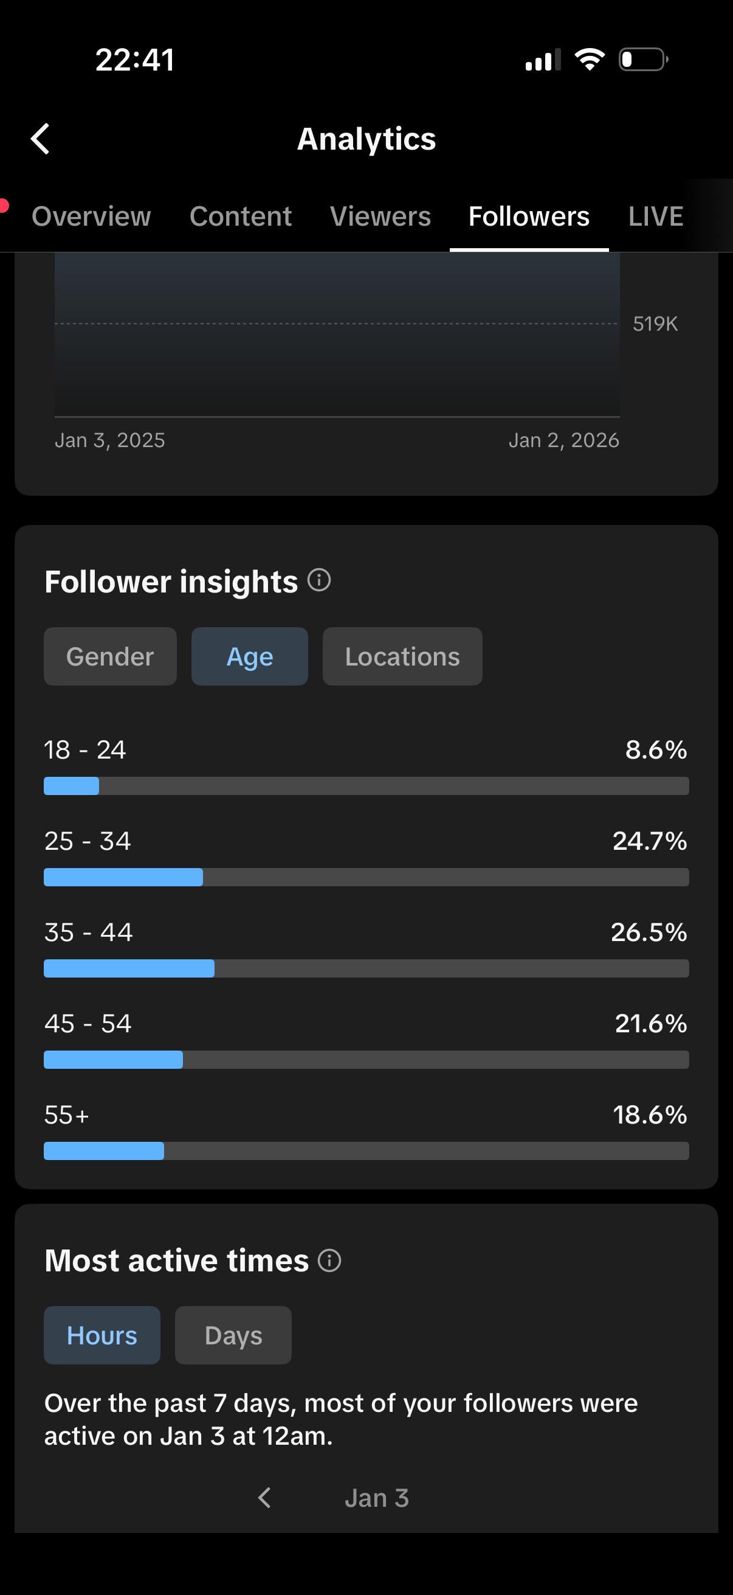Open info icon next to Follower insights
This screenshot has width=733, height=1595.
click(319, 581)
